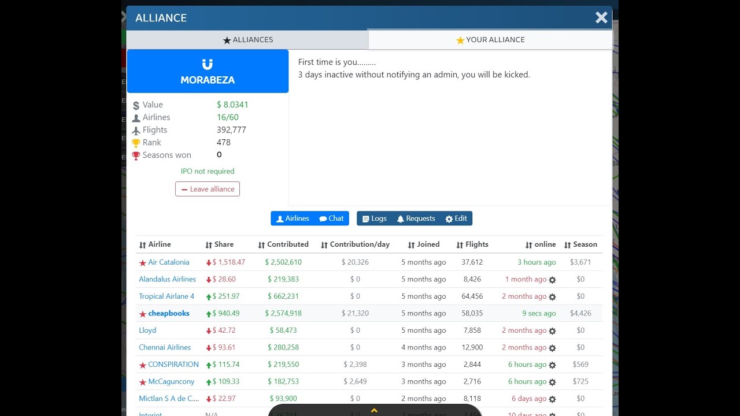Click the gear icon in CONSPIRATION row
This screenshot has width=740, height=416.
[x=552, y=365]
